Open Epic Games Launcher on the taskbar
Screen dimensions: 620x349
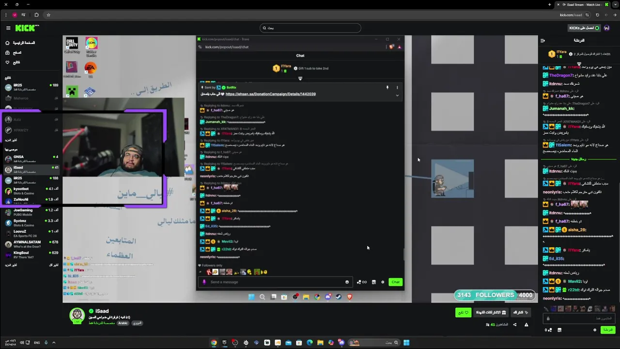coord(224,343)
